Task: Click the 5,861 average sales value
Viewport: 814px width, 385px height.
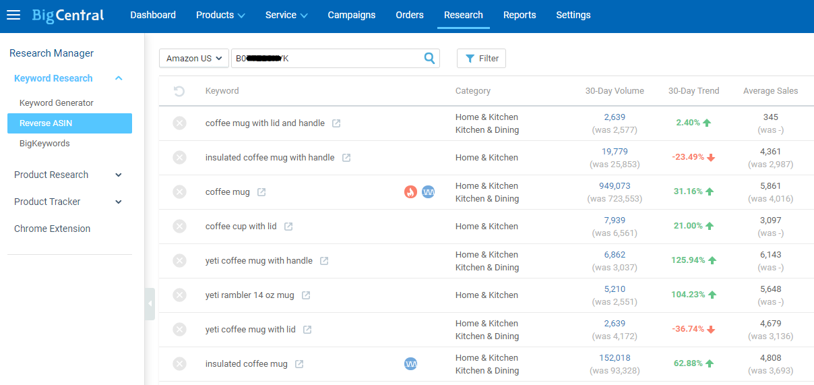Action: pyautogui.click(x=771, y=186)
